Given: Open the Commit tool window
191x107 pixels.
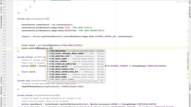Looking at the screenshot, I should point(1,10).
